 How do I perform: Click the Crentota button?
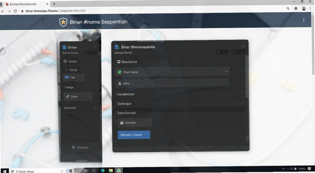point(135,123)
